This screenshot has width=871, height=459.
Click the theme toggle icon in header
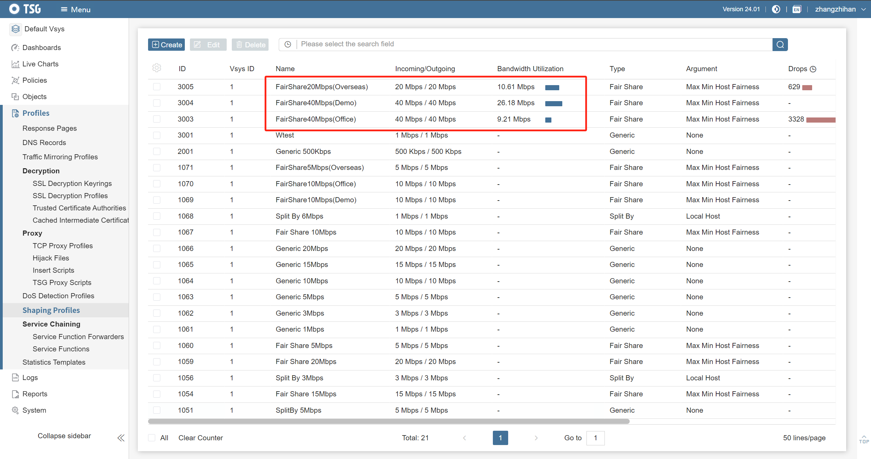coord(776,9)
